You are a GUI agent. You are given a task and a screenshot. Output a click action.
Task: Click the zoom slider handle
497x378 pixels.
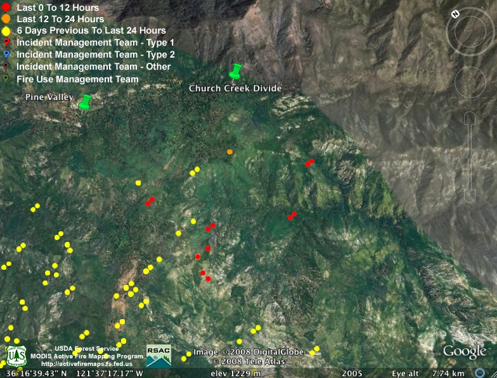tap(470, 157)
